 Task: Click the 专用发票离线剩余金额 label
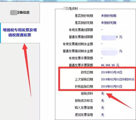[x=78, y=44]
